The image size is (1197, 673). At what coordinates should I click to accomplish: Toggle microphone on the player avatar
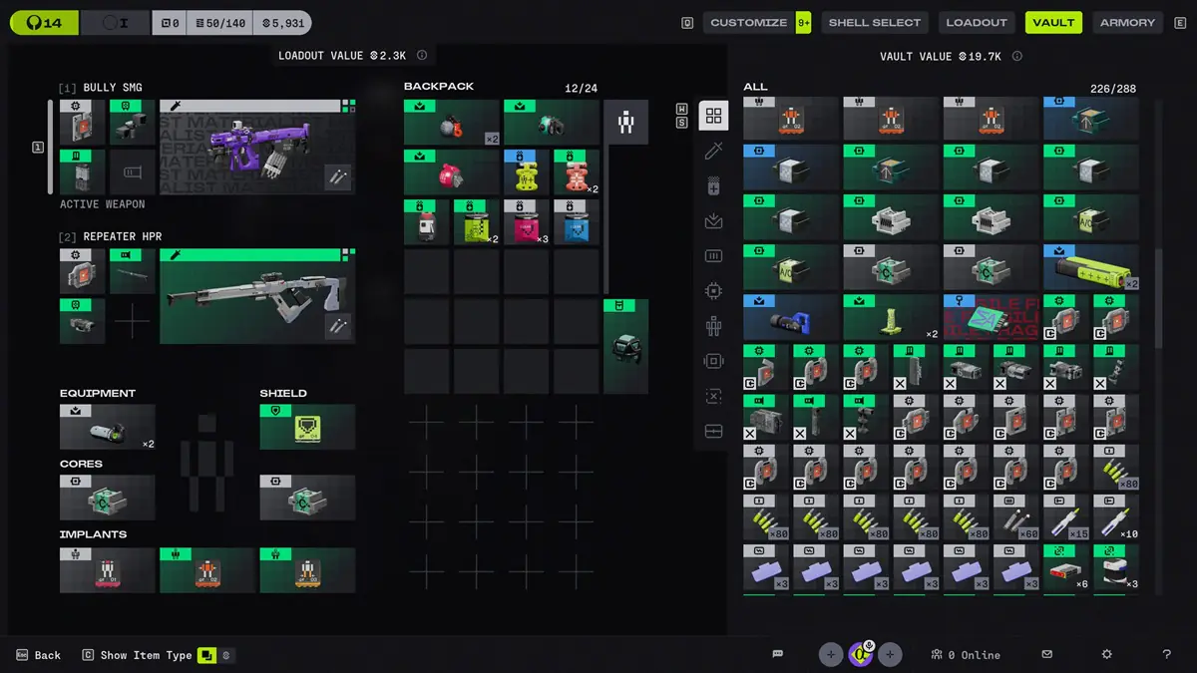click(x=868, y=646)
